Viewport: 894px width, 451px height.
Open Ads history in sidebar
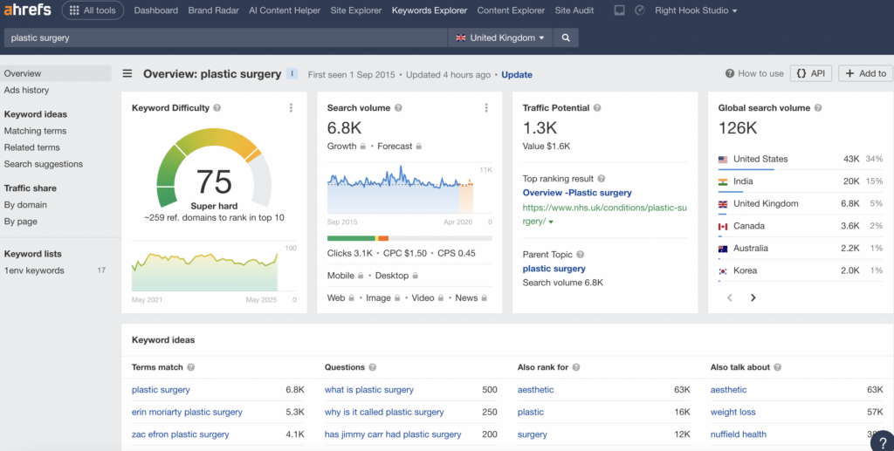click(x=26, y=90)
